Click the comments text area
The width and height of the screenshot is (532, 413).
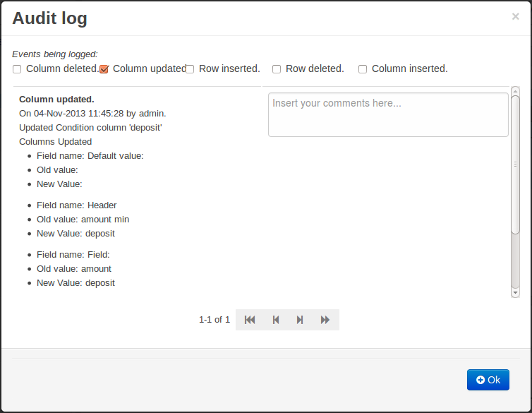pos(388,114)
